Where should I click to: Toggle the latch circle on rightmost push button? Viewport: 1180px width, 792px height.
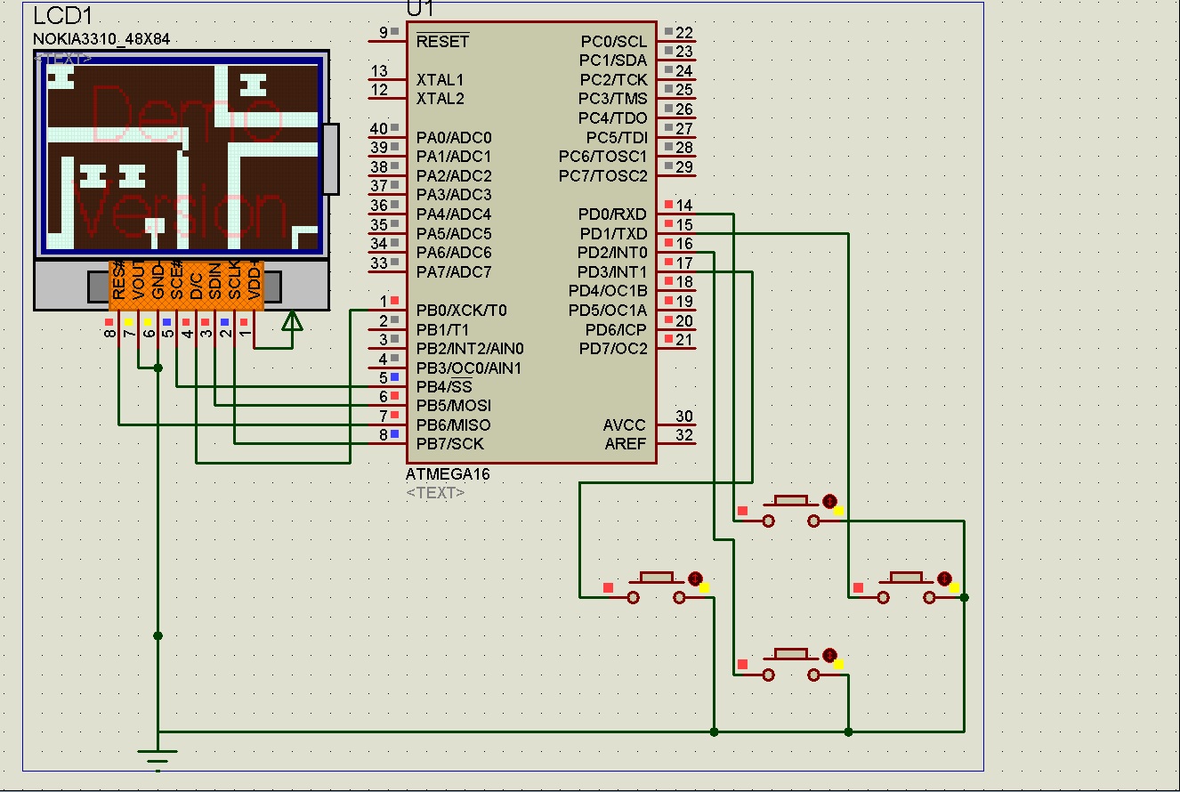pos(945,578)
